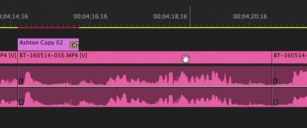Select the left audio waveform of clip 056

145,76
